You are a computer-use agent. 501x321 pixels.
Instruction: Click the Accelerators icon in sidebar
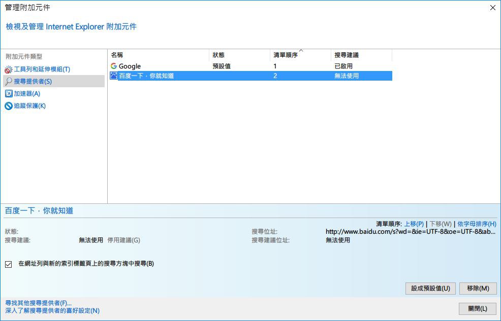[9, 94]
